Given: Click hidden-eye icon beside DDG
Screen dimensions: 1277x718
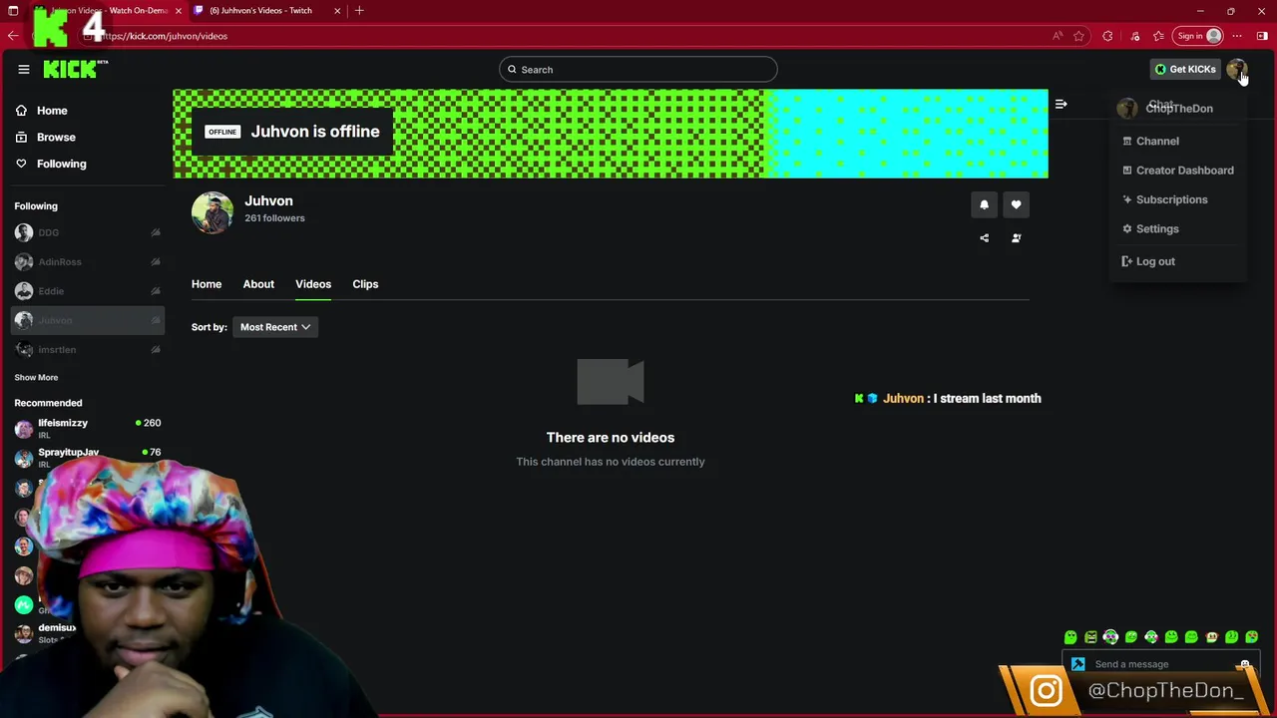Looking at the screenshot, I should coord(156,232).
